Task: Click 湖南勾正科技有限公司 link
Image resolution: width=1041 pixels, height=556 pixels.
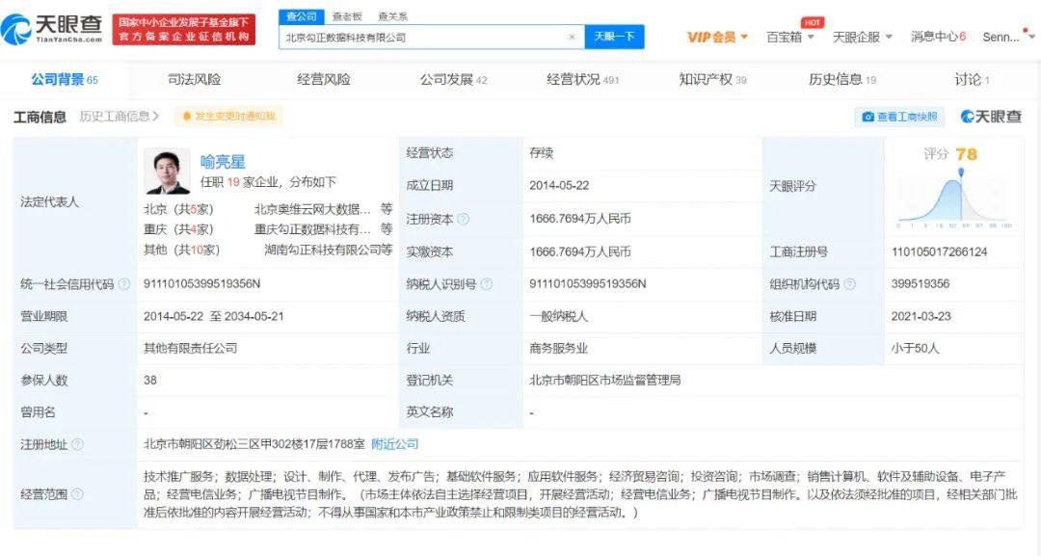Action: coord(323,250)
